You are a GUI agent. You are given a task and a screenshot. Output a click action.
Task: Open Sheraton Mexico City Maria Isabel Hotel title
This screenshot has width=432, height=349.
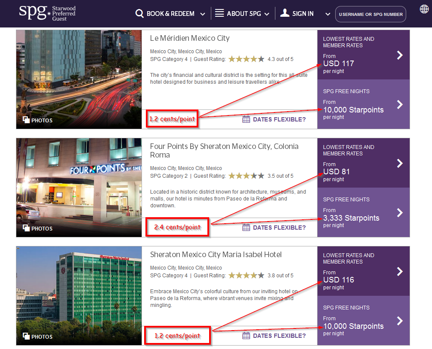click(216, 255)
